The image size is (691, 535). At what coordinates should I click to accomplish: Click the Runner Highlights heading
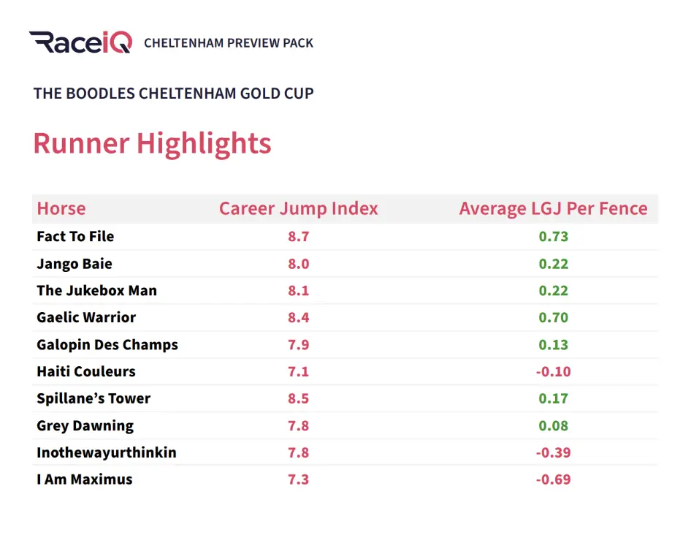(x=152, y=143)
